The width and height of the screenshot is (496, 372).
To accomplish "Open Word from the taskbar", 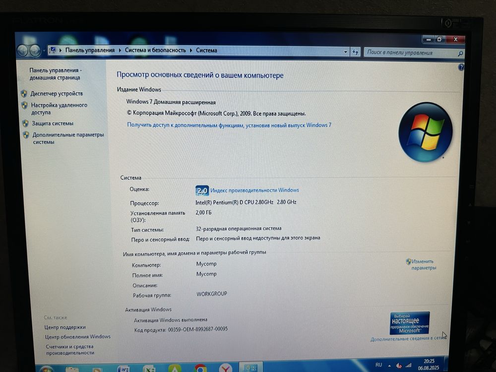I will click(123, 369).
